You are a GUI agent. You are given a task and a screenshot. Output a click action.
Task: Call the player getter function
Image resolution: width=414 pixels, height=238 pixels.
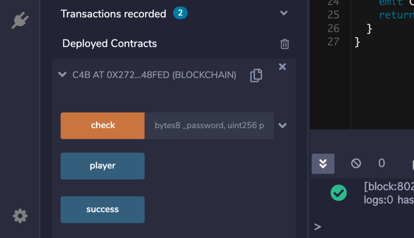point(103,166)
